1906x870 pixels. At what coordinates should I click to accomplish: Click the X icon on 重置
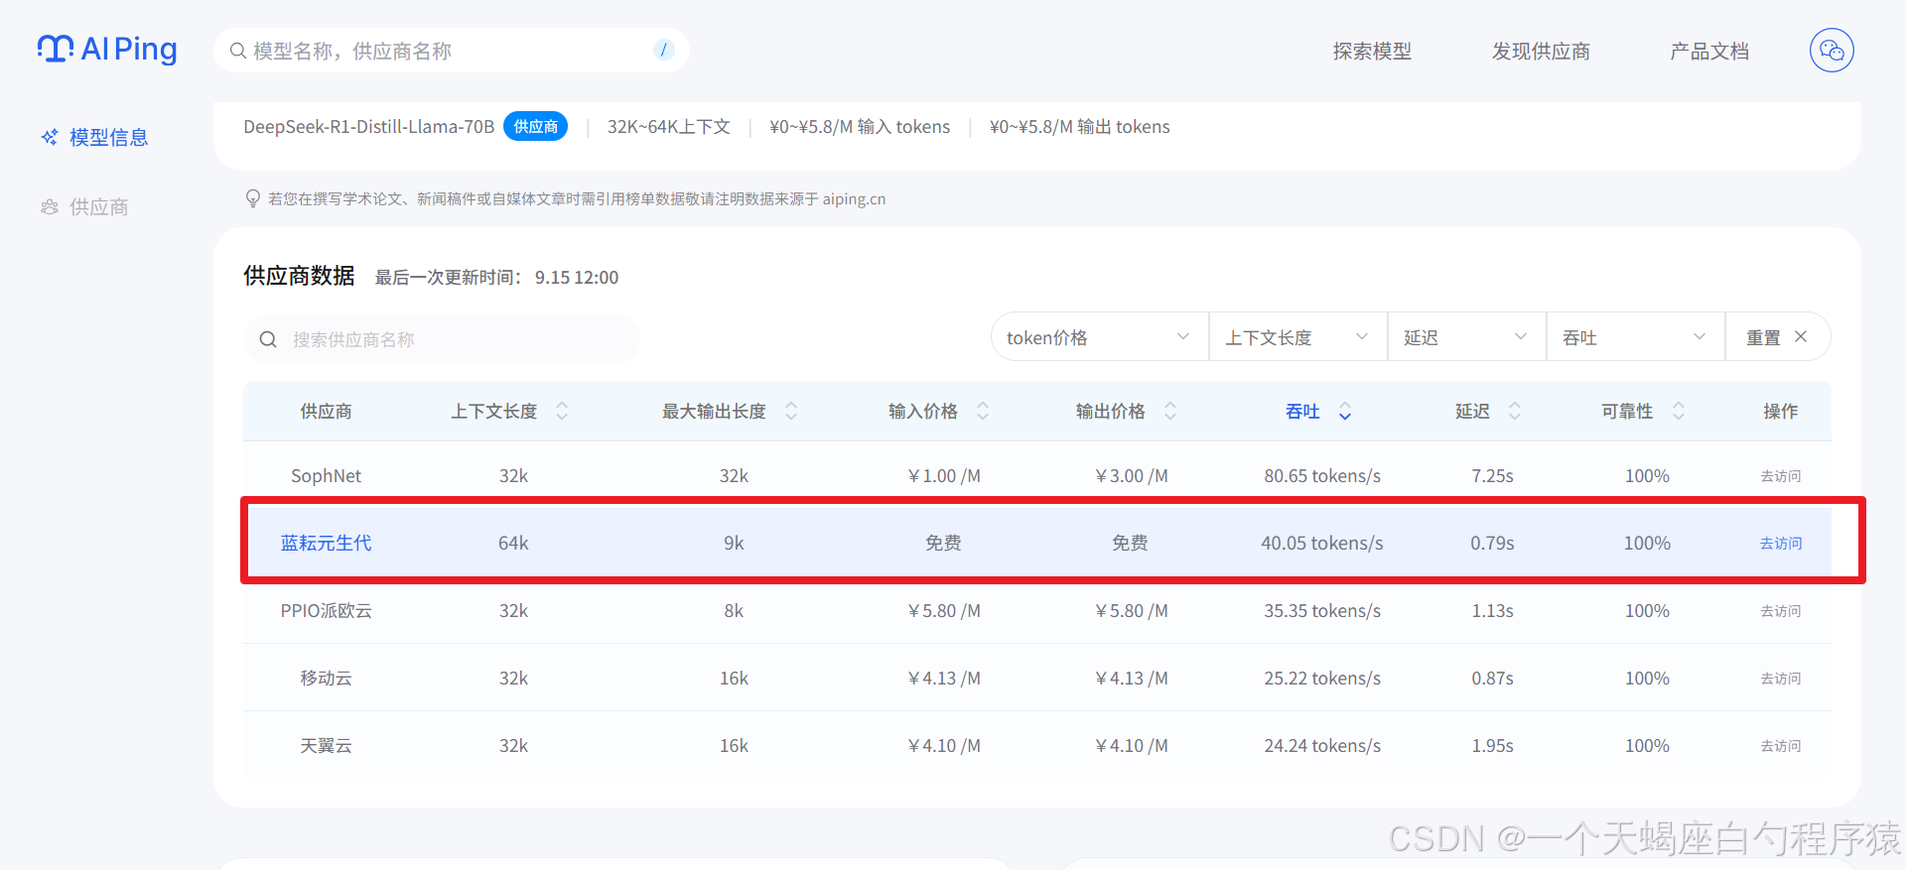tap(1801, 337)
